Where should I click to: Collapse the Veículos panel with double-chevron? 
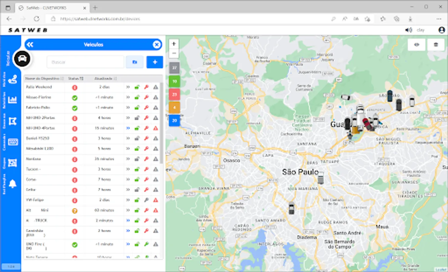[x=30, y=45]
